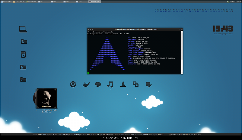Select the first window in the top panel
This screenshot has width=242, height=140.
pos(6,2)
